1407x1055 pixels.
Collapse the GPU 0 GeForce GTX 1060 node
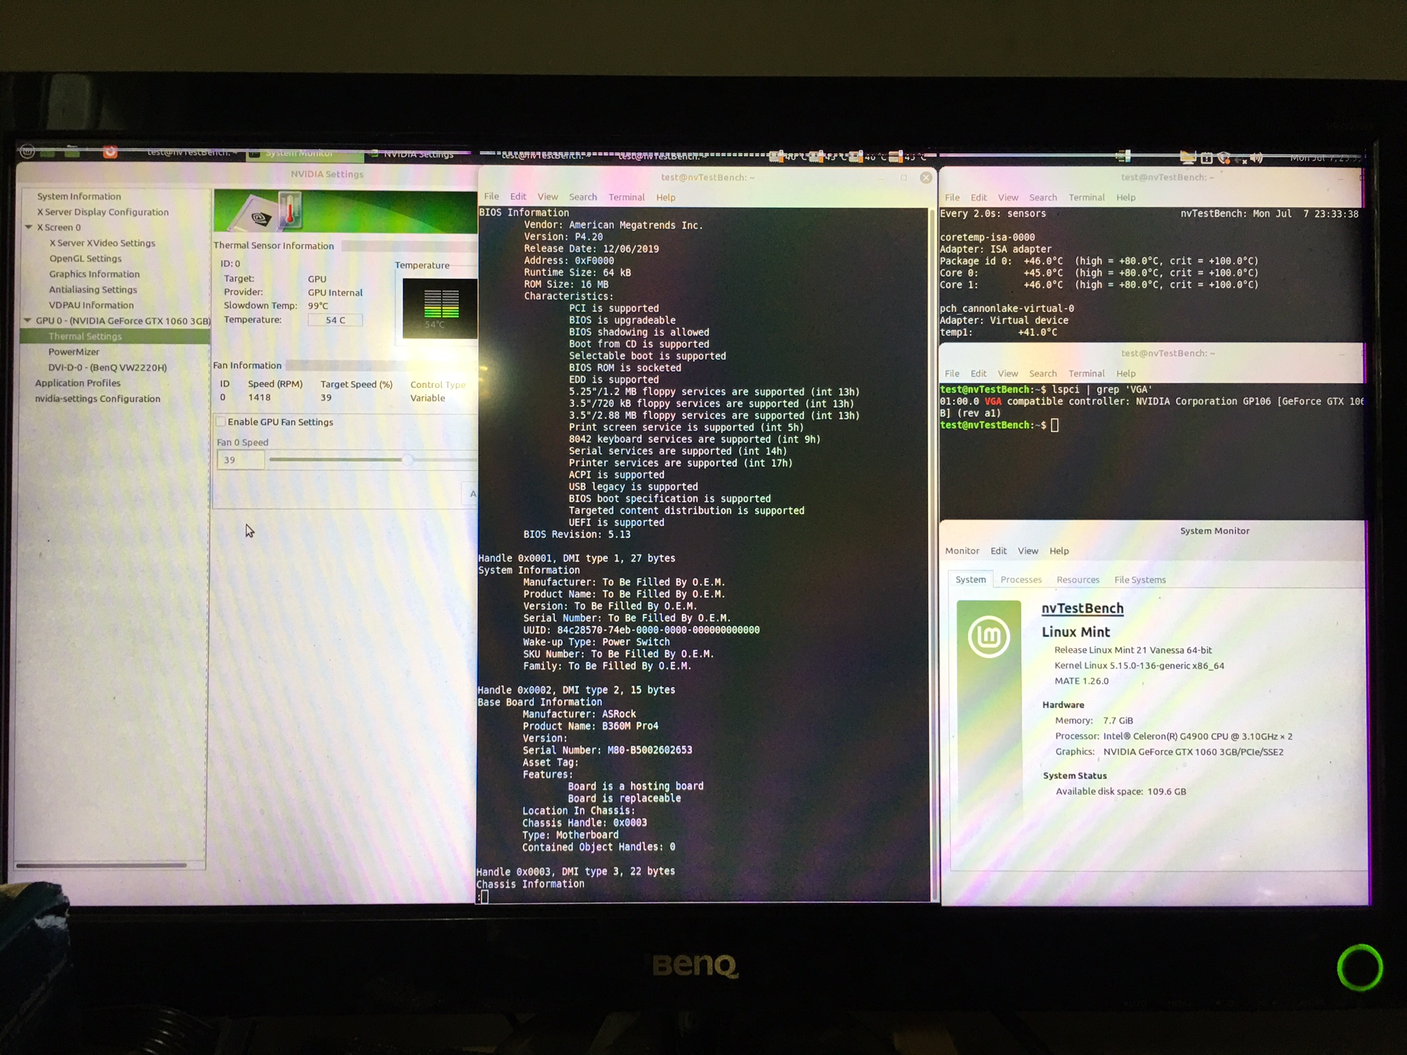tap(28, 320)
